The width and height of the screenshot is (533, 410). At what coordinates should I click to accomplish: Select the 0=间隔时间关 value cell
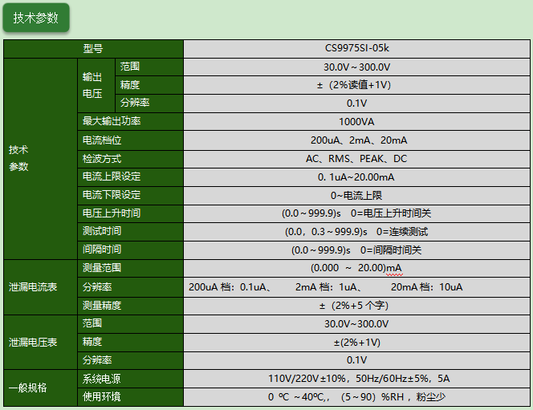pyautogui.click(x=356, y=250)
